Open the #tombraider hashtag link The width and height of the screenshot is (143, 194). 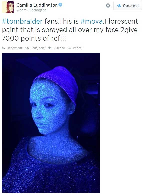coord(22,21)
